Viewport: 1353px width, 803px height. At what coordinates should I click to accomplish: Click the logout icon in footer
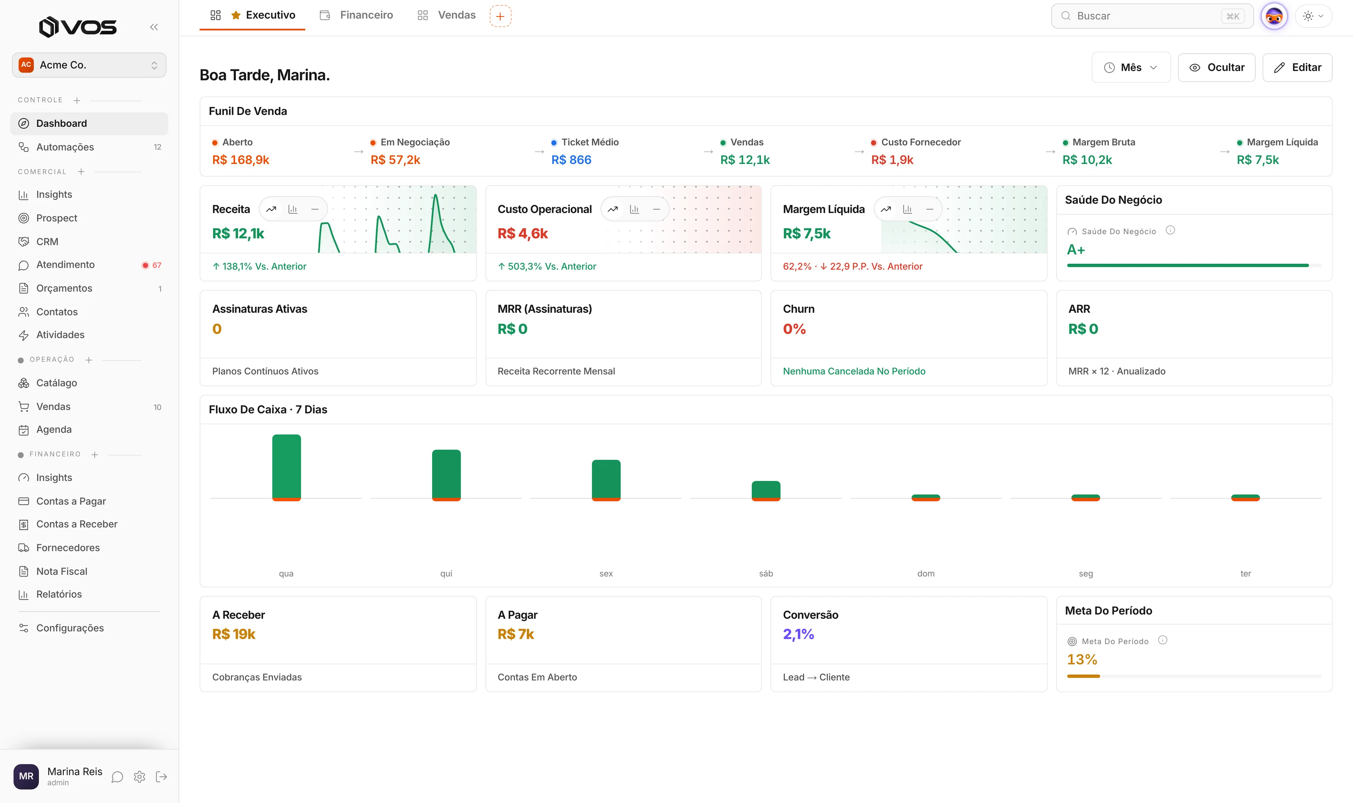coord(161,778)
